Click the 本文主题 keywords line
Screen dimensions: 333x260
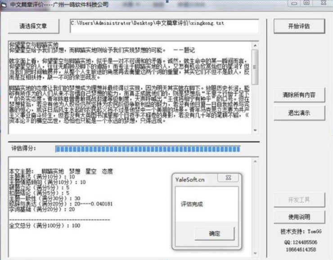point(61,171)
